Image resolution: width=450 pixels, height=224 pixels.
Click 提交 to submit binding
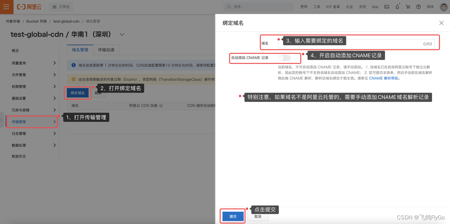[x=233, y=217]
